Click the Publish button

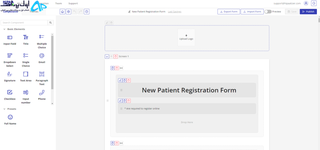click(x=308, y=12)
